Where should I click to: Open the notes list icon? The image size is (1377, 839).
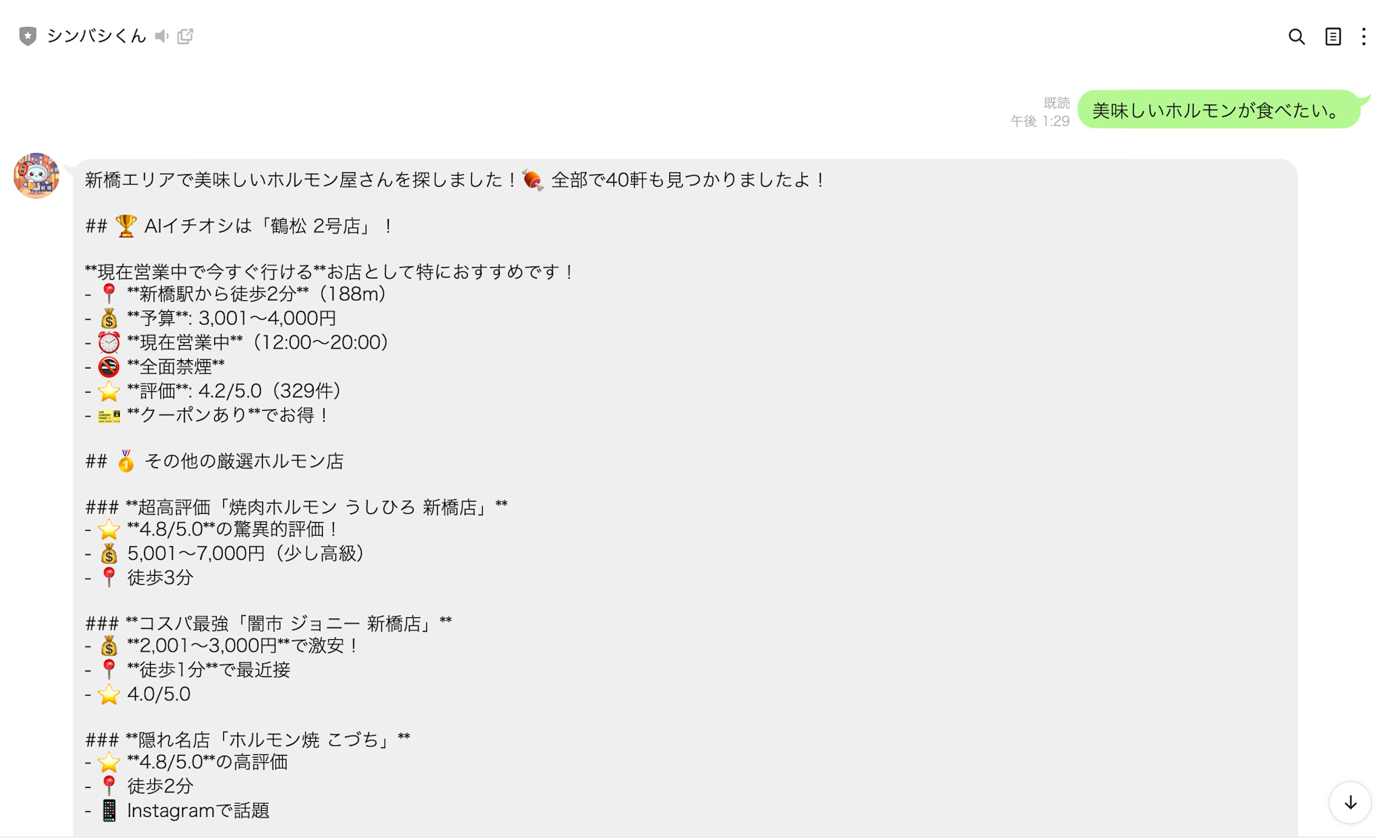point(1333,37)
